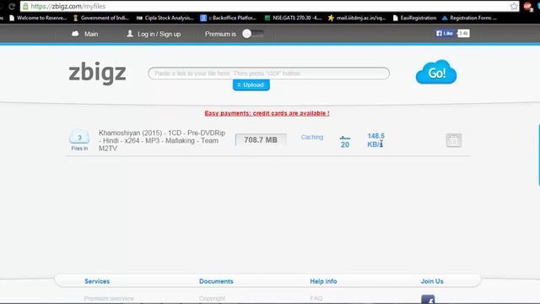Viewport: 540px width, 304px height.
Task: Click the Premium overview footer link
Action: coord(109,298)
